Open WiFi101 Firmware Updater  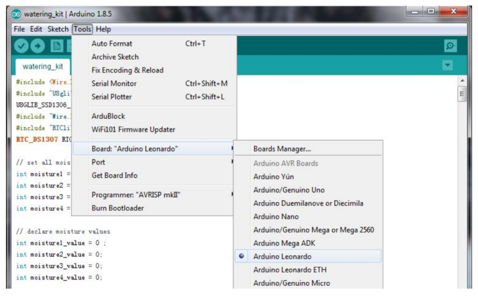154,130
